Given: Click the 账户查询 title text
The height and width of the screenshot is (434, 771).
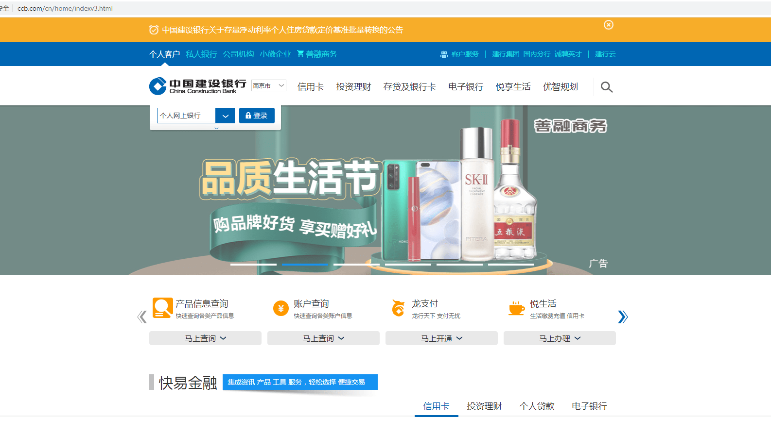Looking at the screenshot, I should coord(311,304).
